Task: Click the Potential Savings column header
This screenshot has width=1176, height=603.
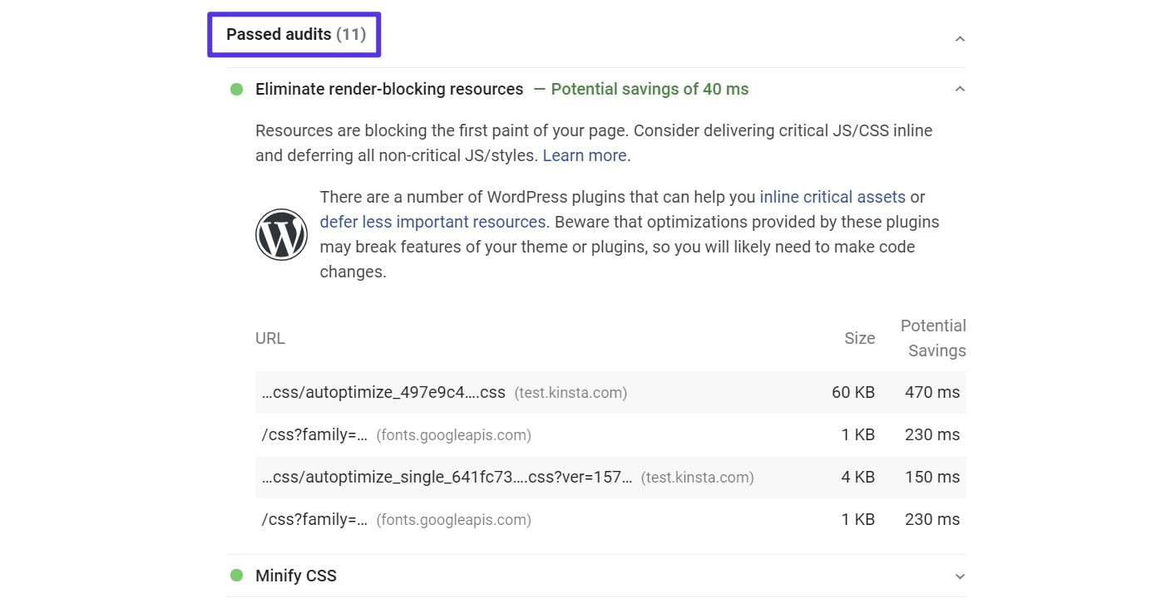Action: click(x=933, y=338)
